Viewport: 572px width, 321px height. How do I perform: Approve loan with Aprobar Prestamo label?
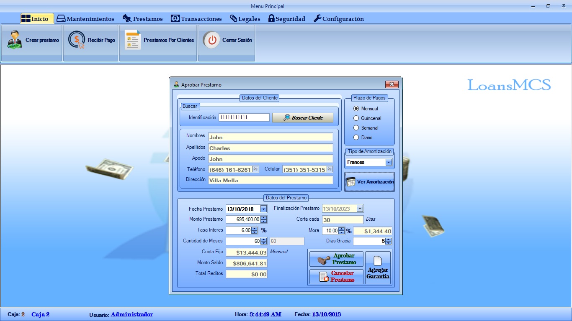[x=344, y=259]
